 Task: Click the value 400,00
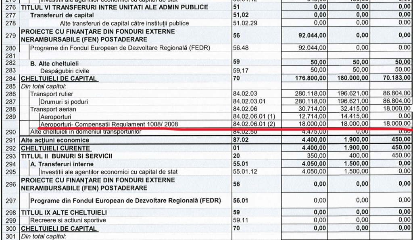359,155
